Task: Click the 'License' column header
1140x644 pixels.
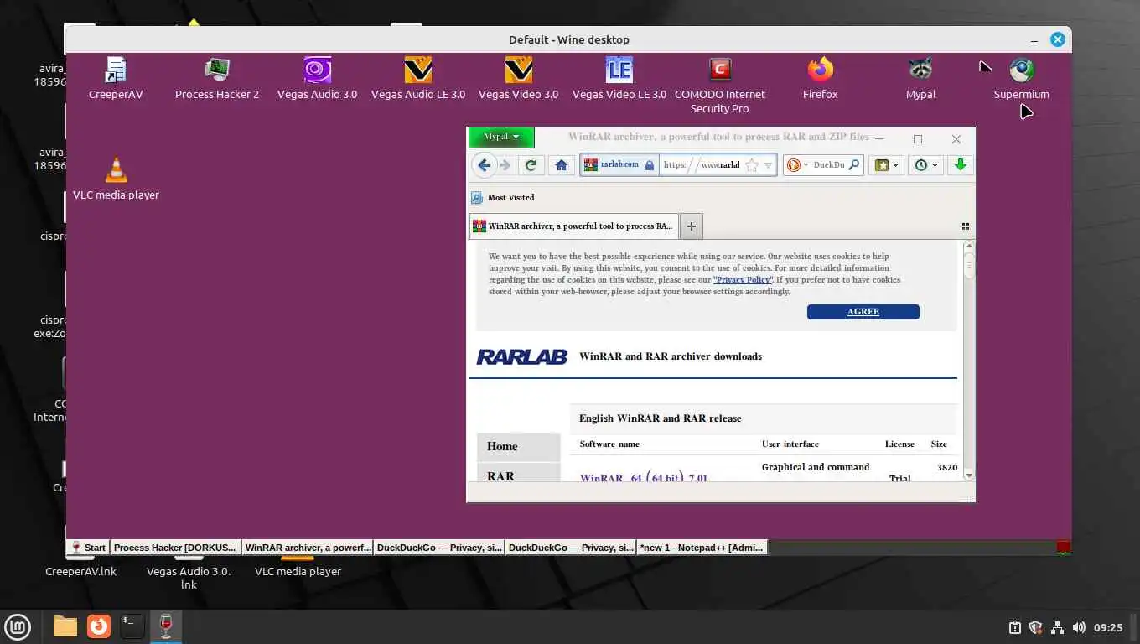Action: click(x=899, y=444)
